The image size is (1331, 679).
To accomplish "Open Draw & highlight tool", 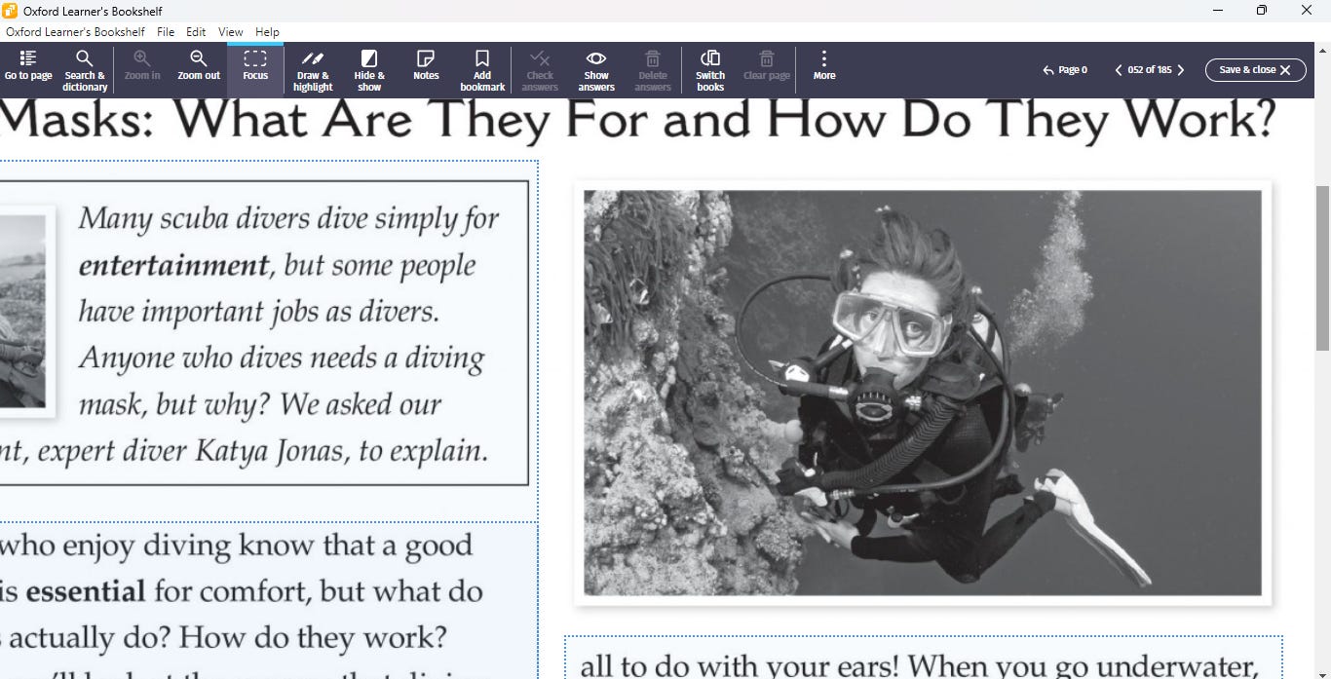I will click(313, 70).
